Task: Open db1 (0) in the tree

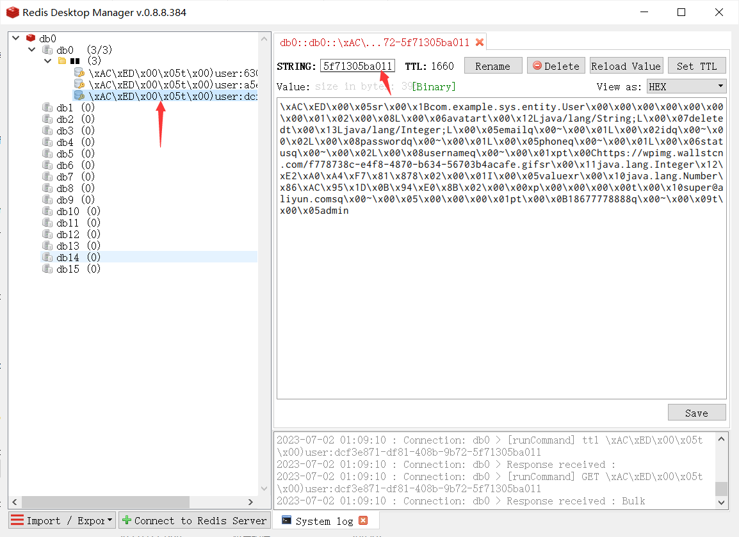Action: [76, 108]
